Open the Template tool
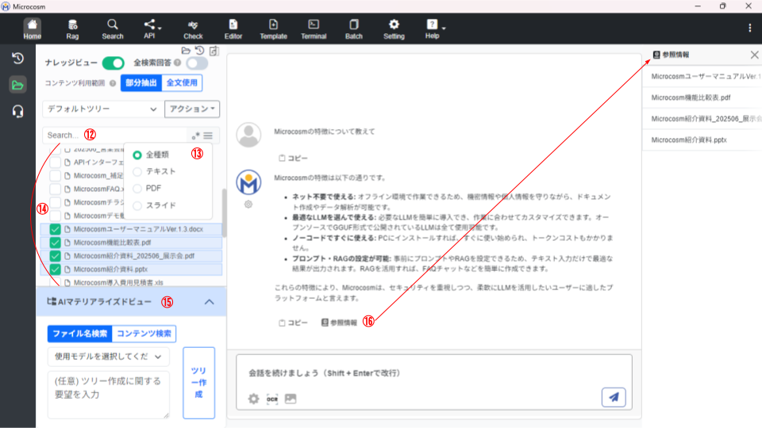762x428 pixels. pos(273,29)
